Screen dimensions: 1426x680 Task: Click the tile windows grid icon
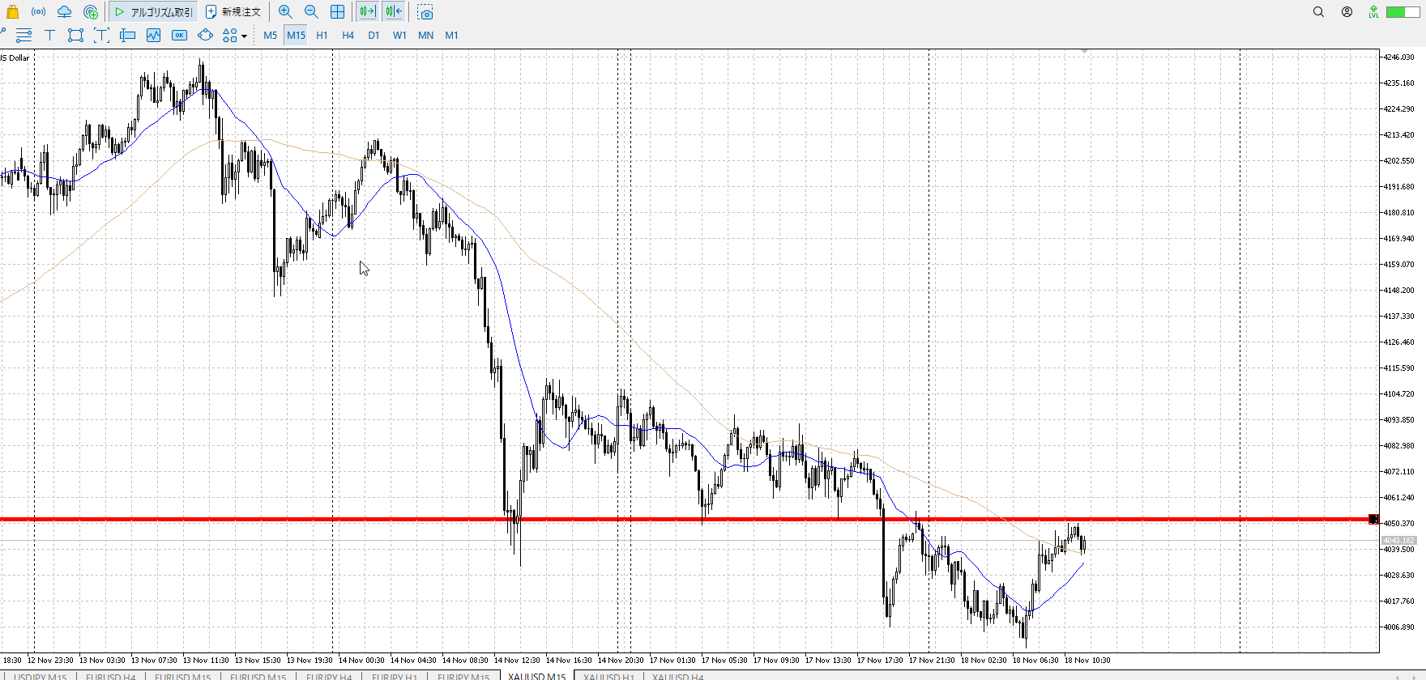click(x=337, y=12)
